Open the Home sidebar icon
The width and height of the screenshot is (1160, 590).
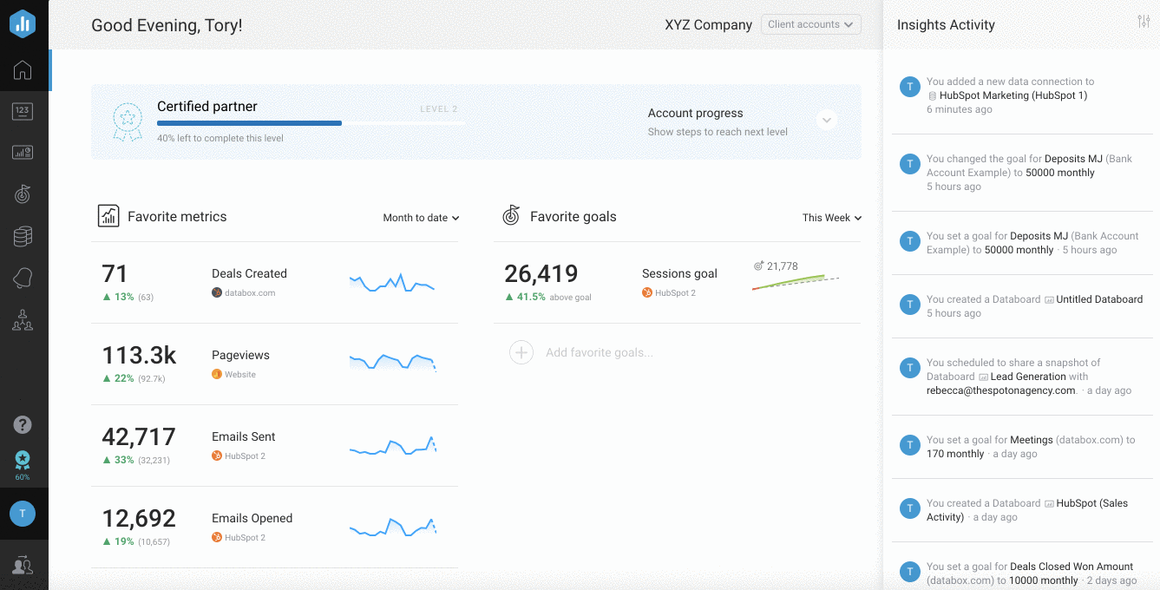(23, 70)
